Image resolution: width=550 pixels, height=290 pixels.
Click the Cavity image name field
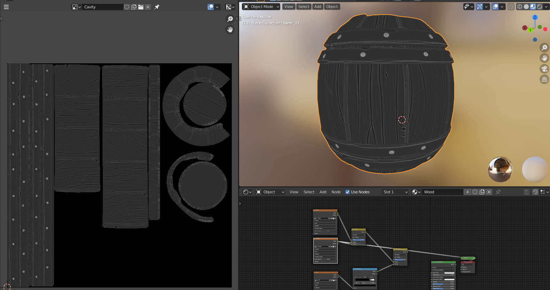pyautogui.click(x=102, y=7)
